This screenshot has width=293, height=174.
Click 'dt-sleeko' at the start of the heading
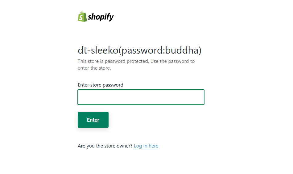coord(98,51)
